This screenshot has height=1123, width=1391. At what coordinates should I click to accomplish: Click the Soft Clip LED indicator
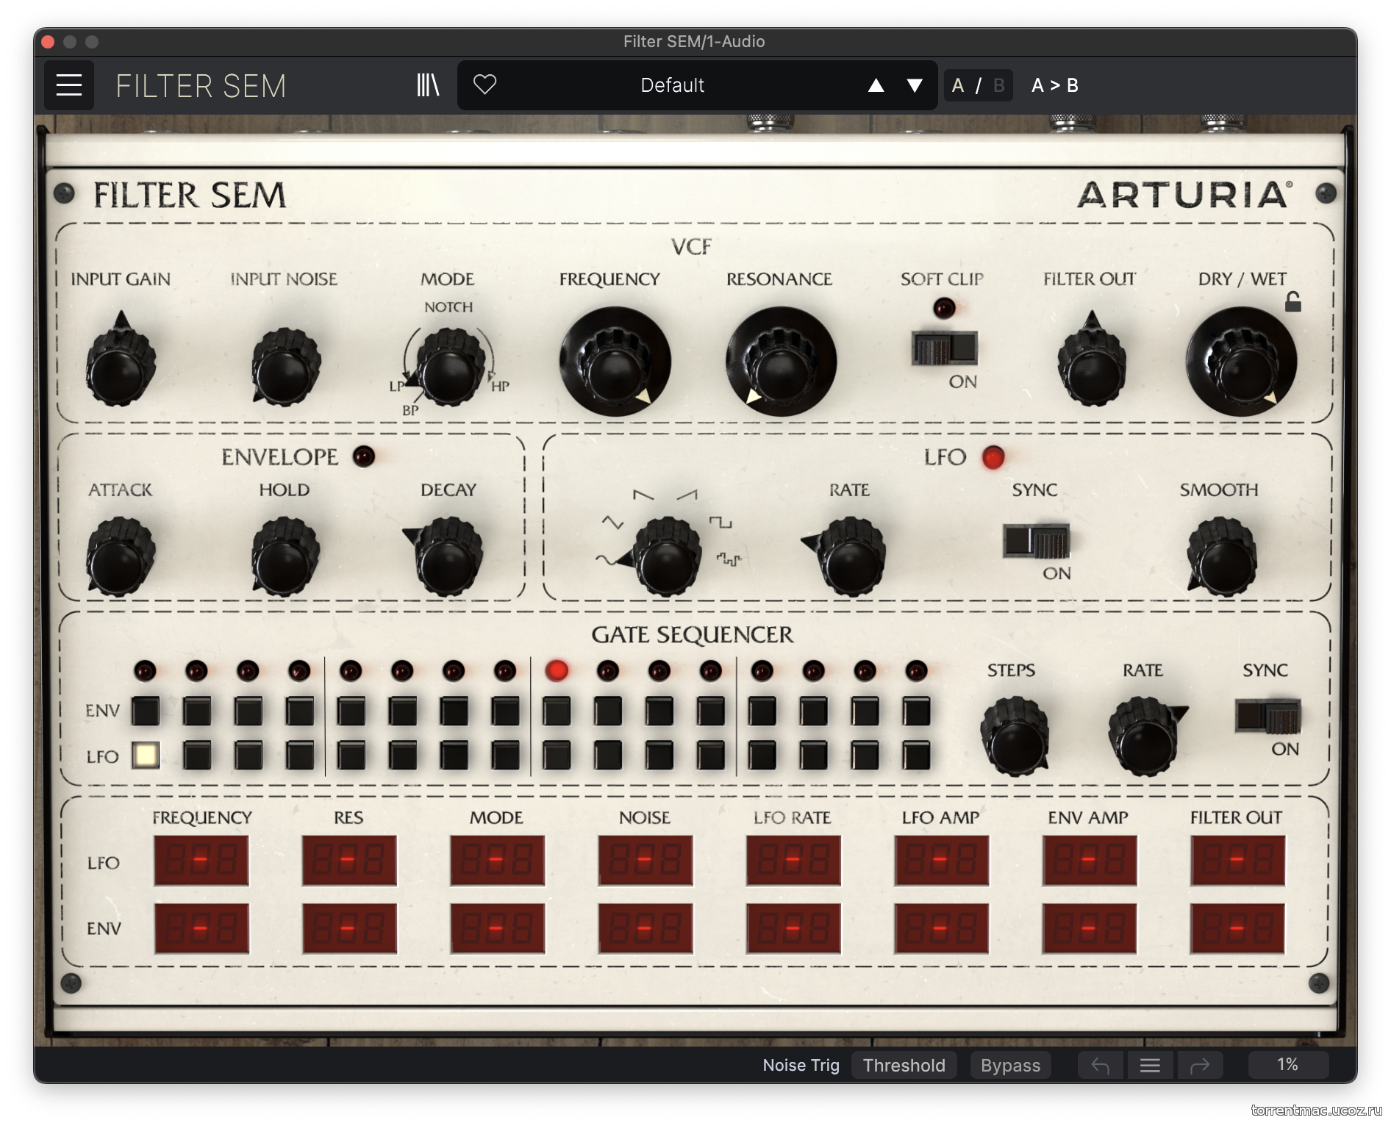click(x=944, y=307)
